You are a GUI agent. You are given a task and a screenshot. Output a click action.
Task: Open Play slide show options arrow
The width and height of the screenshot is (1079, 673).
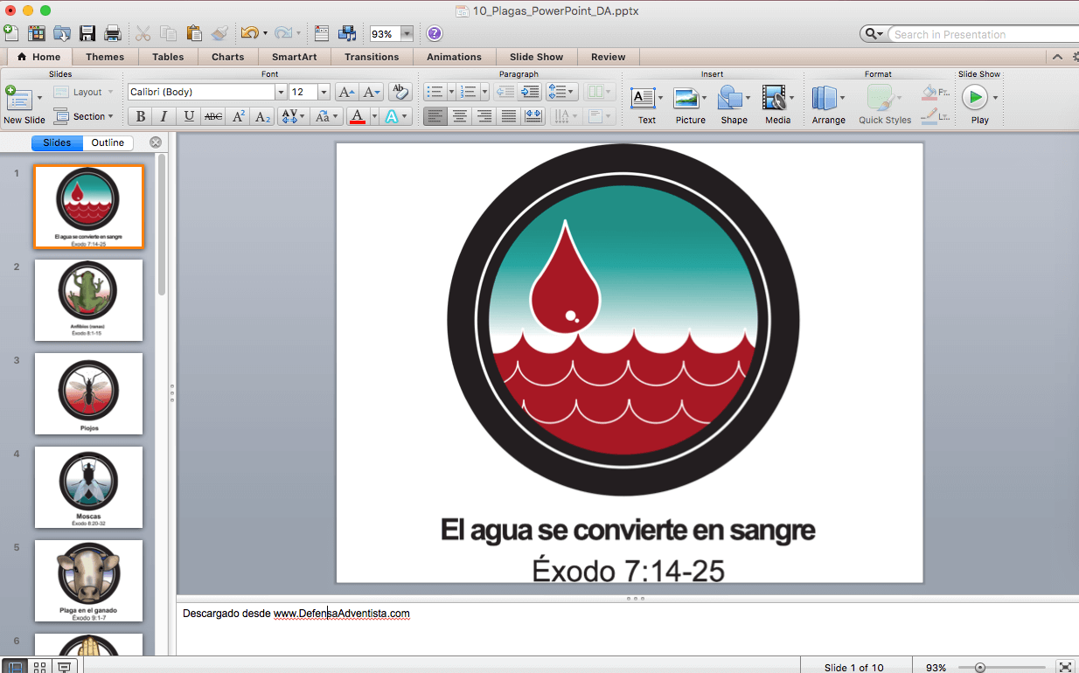click(x=995, y=98)
